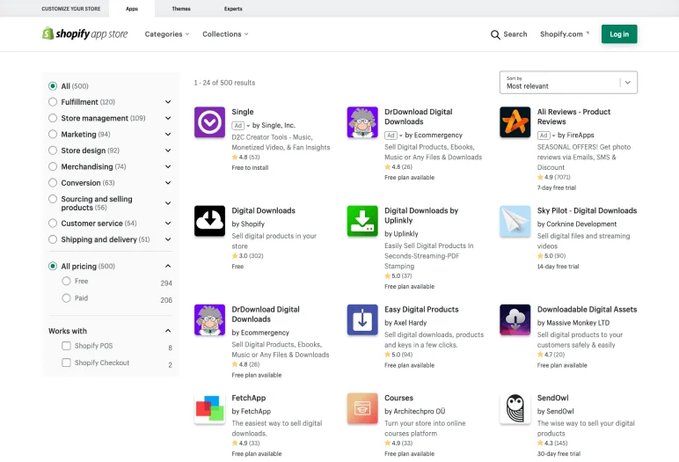Open the SendOwl title link

click(553, 398)
